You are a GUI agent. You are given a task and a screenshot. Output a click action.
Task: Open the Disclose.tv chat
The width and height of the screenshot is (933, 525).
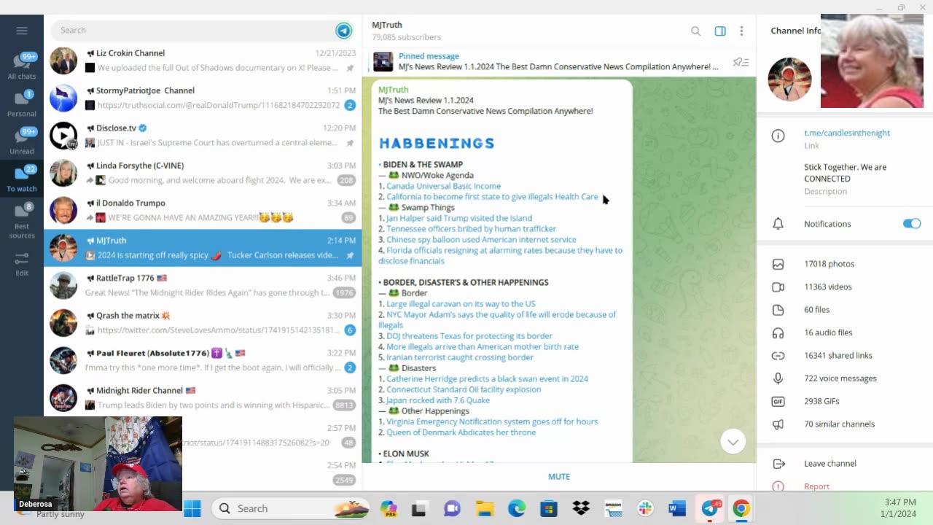point(203,136)
